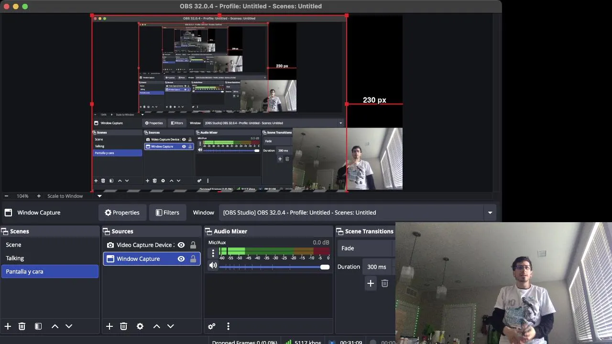The height and width of the screenshot is (344, 612).
Task: Move scene up in Scenes list
Action: (55, 326)
